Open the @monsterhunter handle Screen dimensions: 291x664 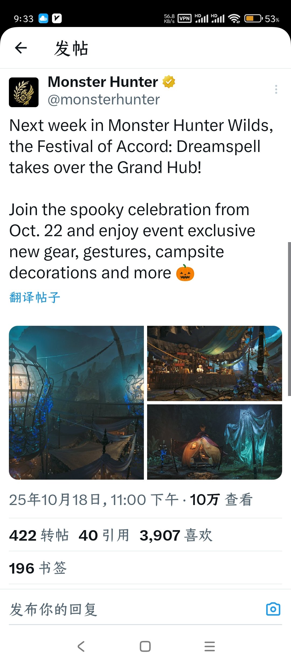coord(104,100)
